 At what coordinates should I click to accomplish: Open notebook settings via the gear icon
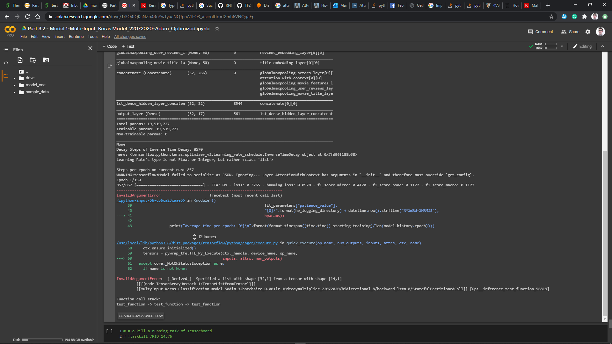588,32
